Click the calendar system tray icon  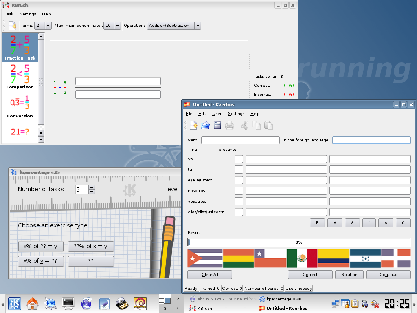tap(345, 304)
